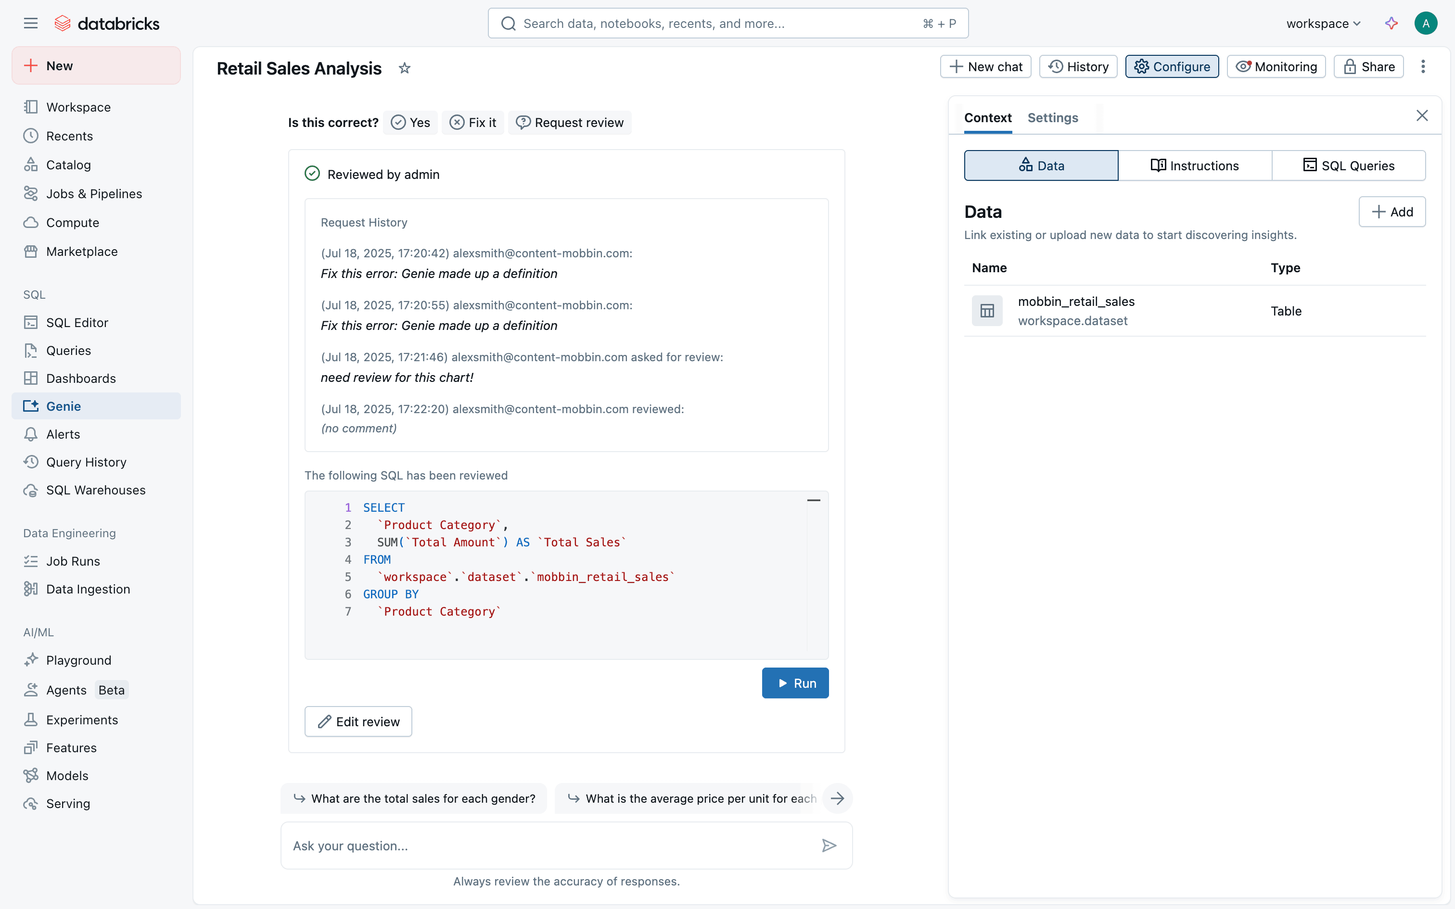The height and width of the screenshot is (909, 1455).
Task: Star the Retail Sales Analysis space
Action: point(404,68)
